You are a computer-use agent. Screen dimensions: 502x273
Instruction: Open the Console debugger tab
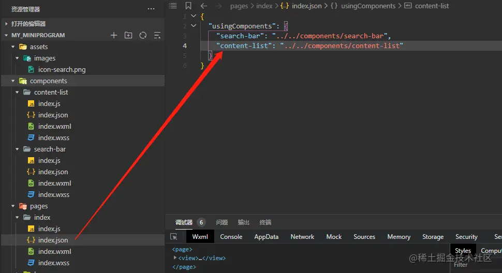[231, 237]
